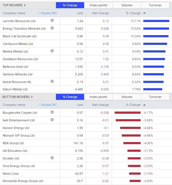The height and width of the screenshot is (185, 172).
Task: Click the red bar for REA Group -4.06%
Action: [x=132, y=143]
